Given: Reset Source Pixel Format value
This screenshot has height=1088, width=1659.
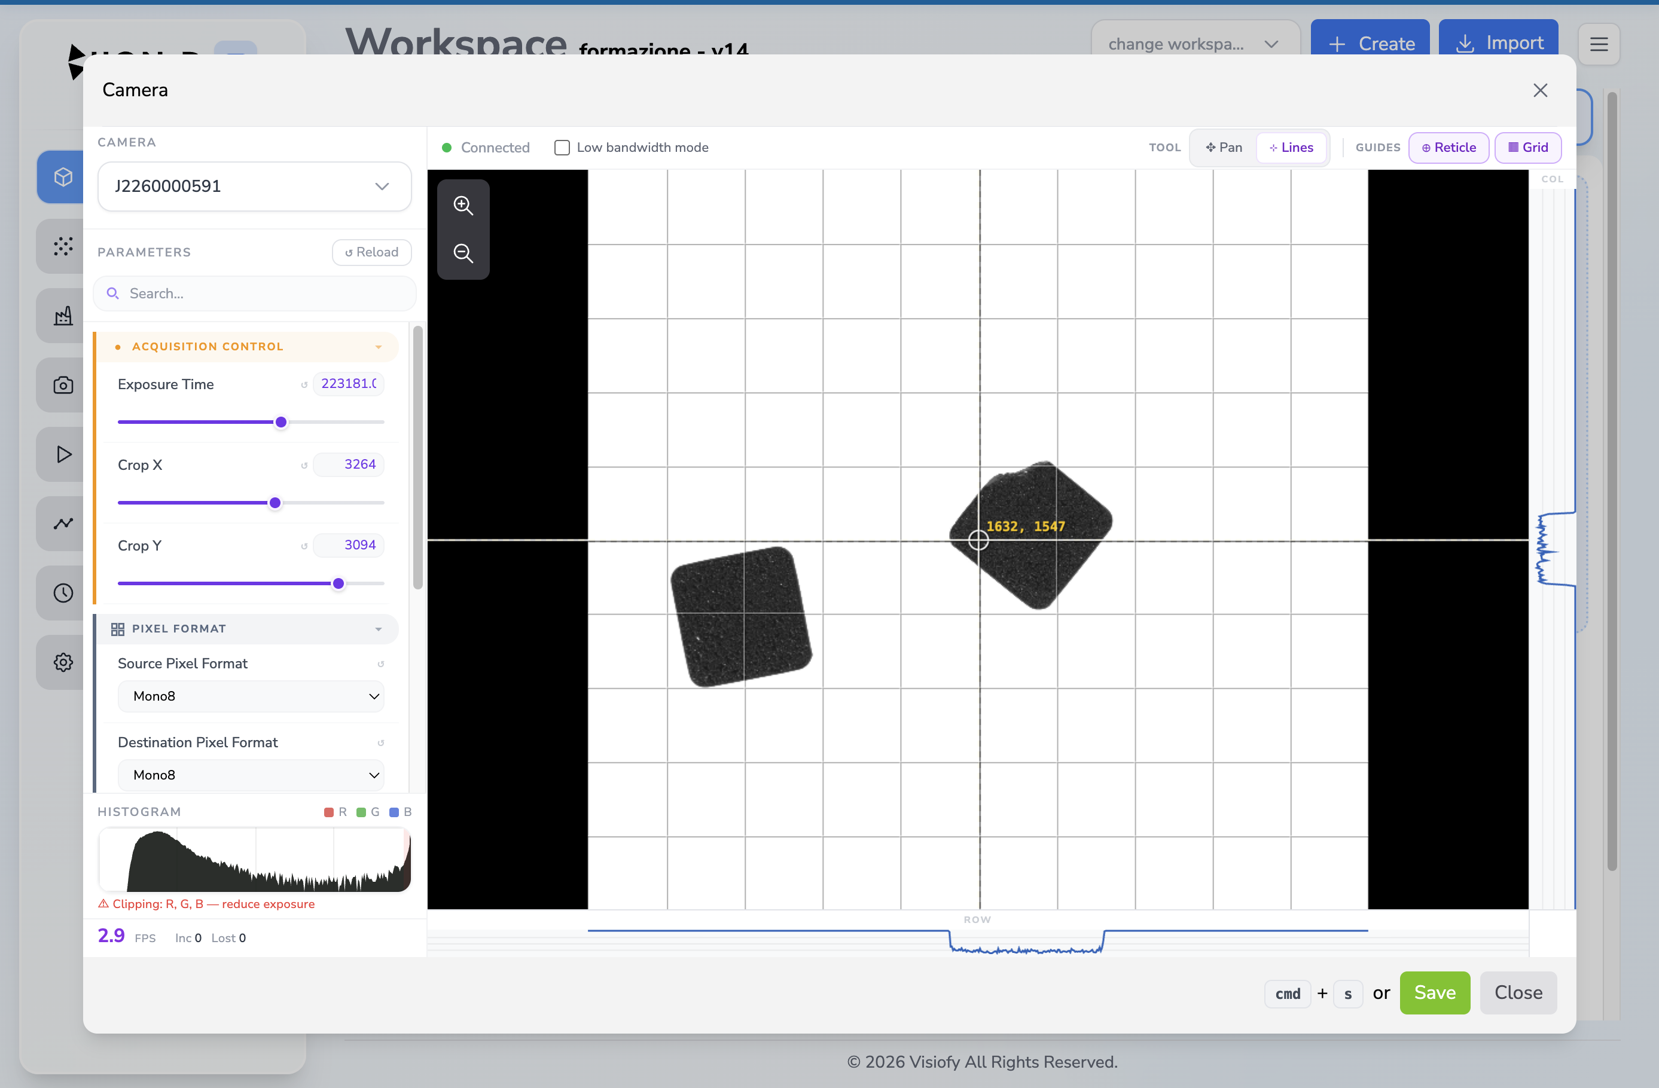Looking at the screenshot, I should click(380, 664).
